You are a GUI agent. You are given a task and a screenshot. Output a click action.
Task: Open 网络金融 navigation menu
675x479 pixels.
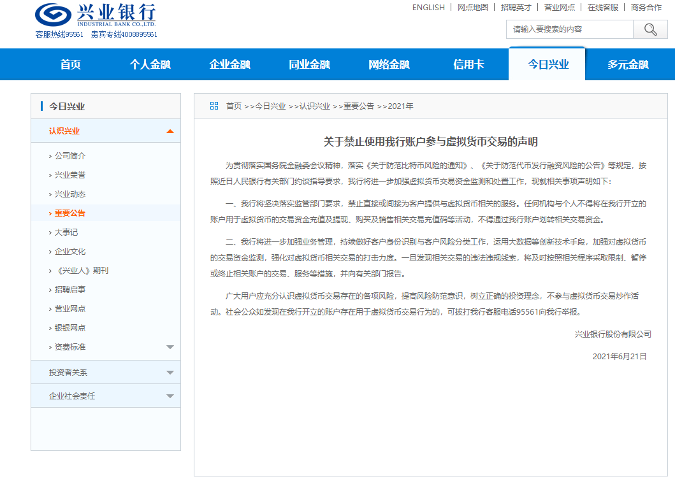click(x=389, y=64)
